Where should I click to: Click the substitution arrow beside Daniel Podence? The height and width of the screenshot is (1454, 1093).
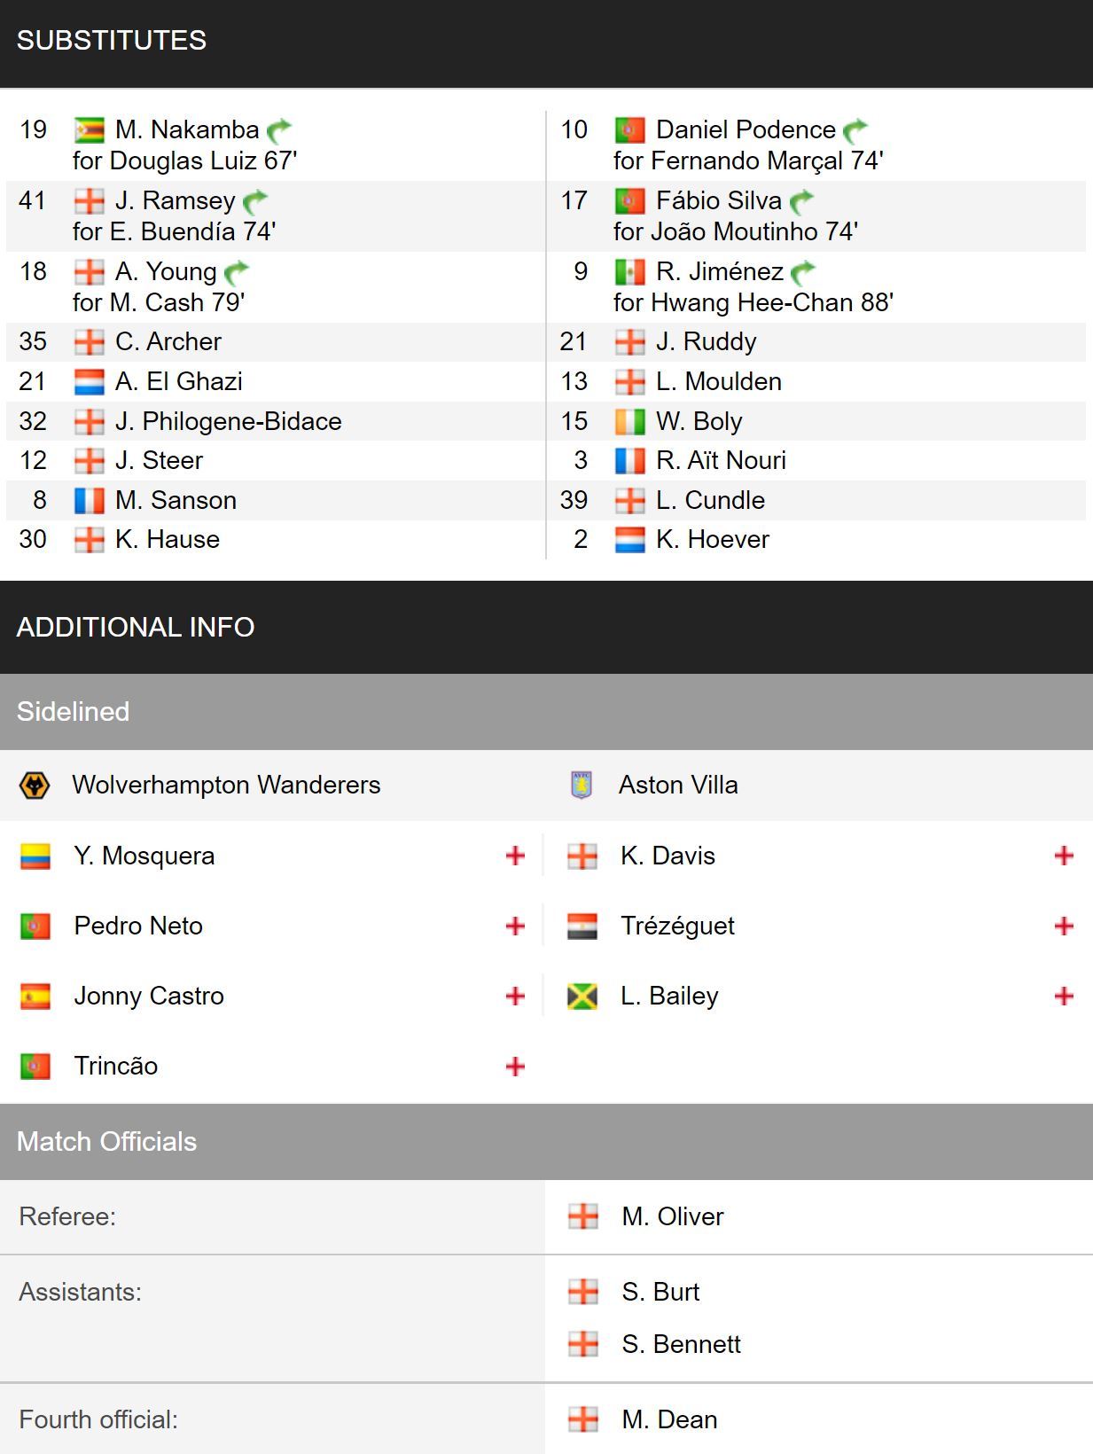855,131
